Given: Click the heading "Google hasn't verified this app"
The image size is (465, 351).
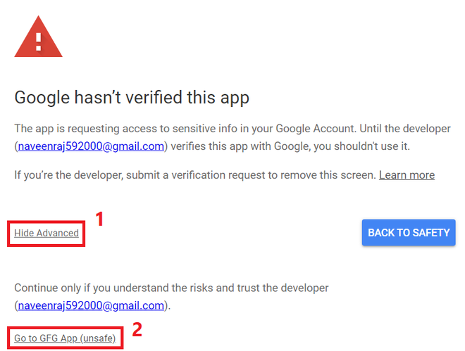Looking at the screenshot, I should [x=132, y=97].
